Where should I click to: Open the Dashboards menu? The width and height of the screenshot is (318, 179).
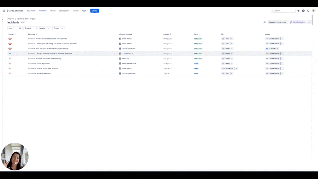[x=64, y=11]
